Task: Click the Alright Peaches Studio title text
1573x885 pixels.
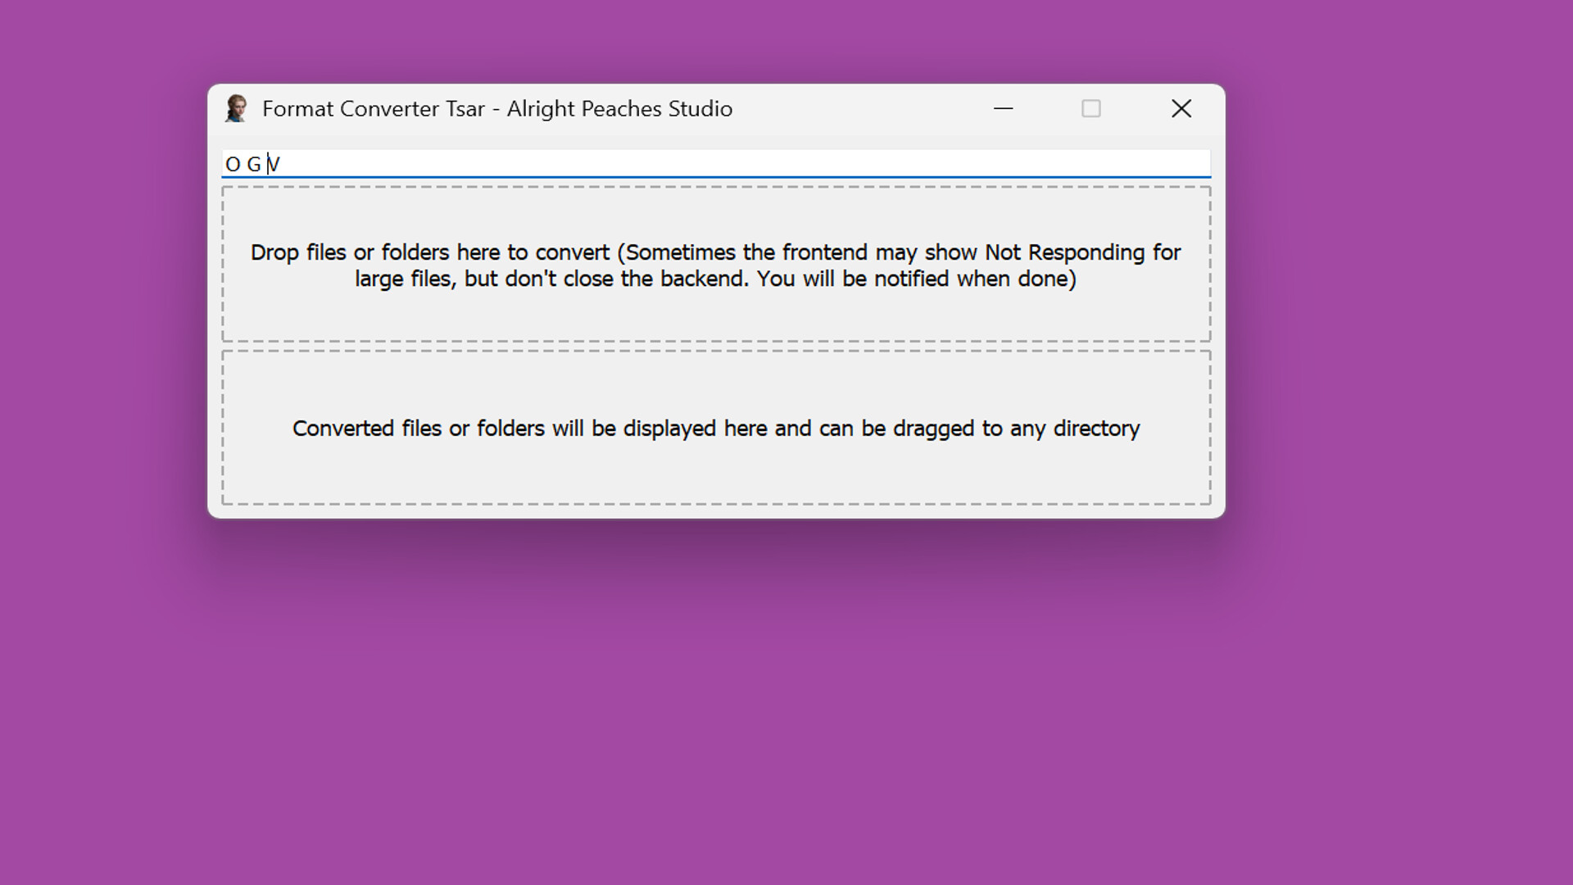Action: coord(620,108)
